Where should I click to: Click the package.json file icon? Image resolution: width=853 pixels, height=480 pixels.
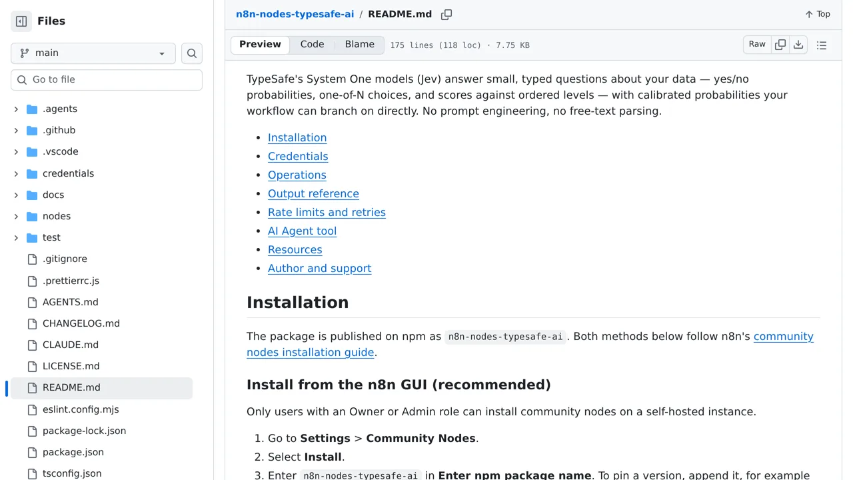point(32,452)
